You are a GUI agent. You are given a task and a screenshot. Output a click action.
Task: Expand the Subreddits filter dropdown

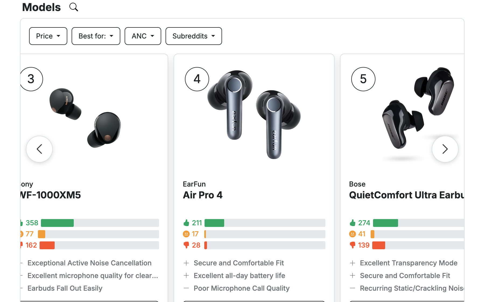194,36
